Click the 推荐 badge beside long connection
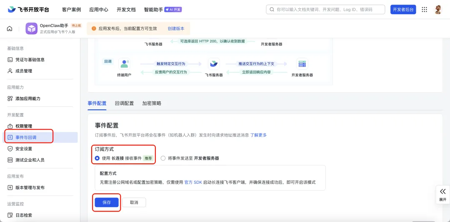Viewport: 450px width, 222px height. click(x=148, y=158)
